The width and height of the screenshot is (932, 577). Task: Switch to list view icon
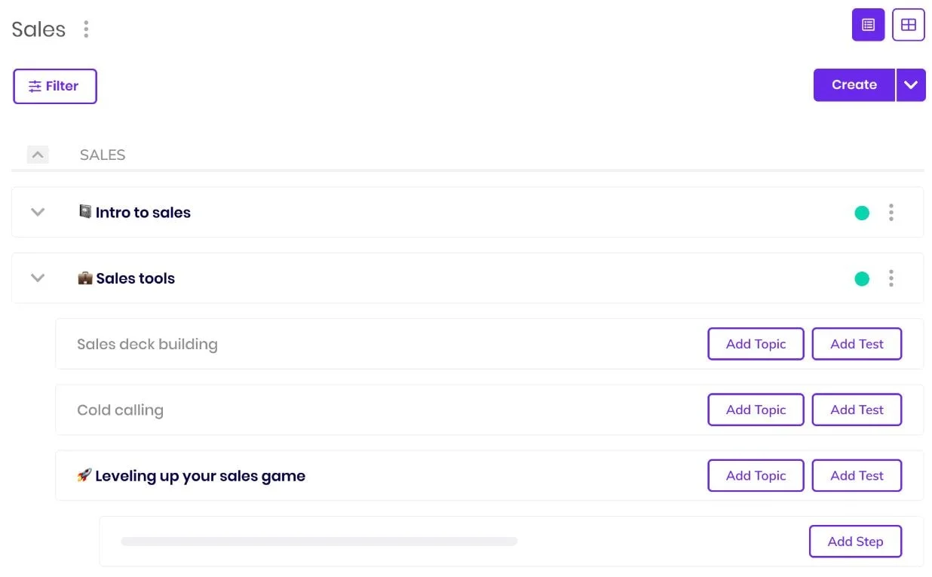[868, 25]
